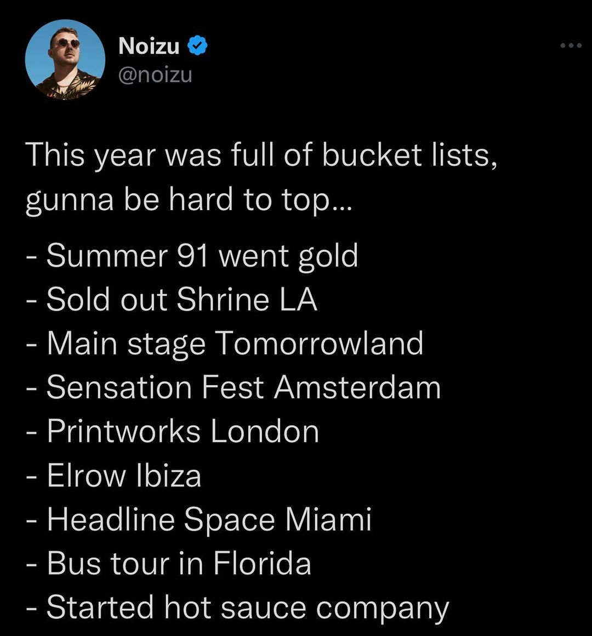
Task: Click the "gunna be hard to top..." text
Action: point(190,200)
